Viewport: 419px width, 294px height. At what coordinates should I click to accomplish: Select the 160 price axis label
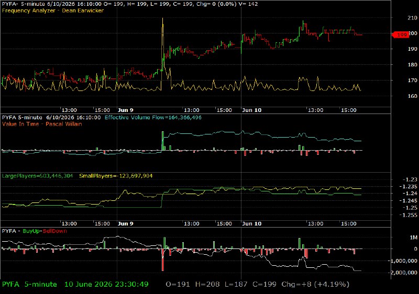[412, 96]
